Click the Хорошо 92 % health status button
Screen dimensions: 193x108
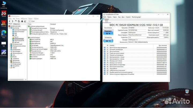pos(108,32)
